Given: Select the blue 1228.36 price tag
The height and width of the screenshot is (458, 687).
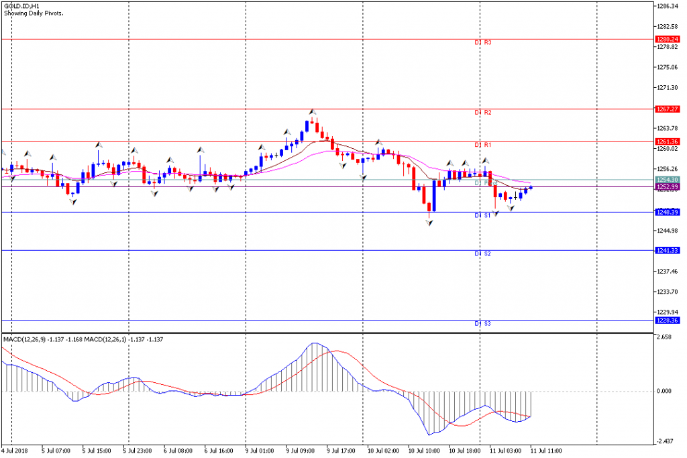Looking at the screenshot, I should (668, 321).
